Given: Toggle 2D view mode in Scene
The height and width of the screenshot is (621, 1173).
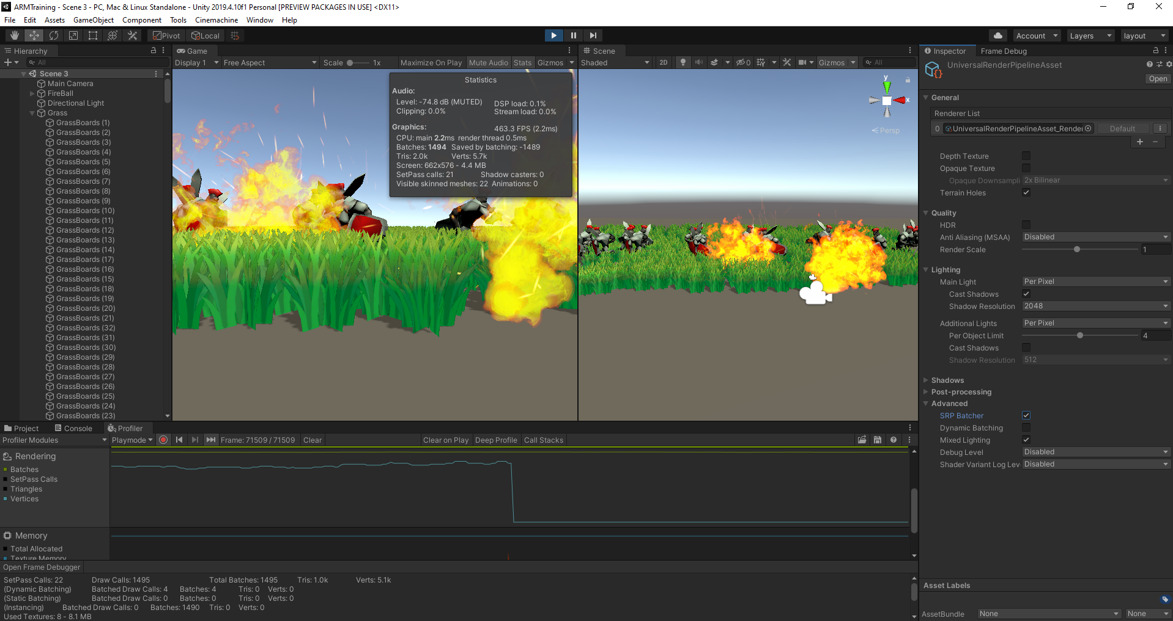Looking at the screenshot, I should (x=664, y=62).
